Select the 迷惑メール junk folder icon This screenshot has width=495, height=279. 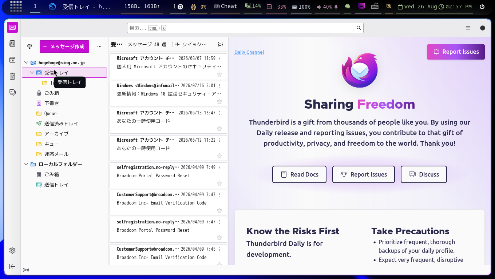(39, 154)
